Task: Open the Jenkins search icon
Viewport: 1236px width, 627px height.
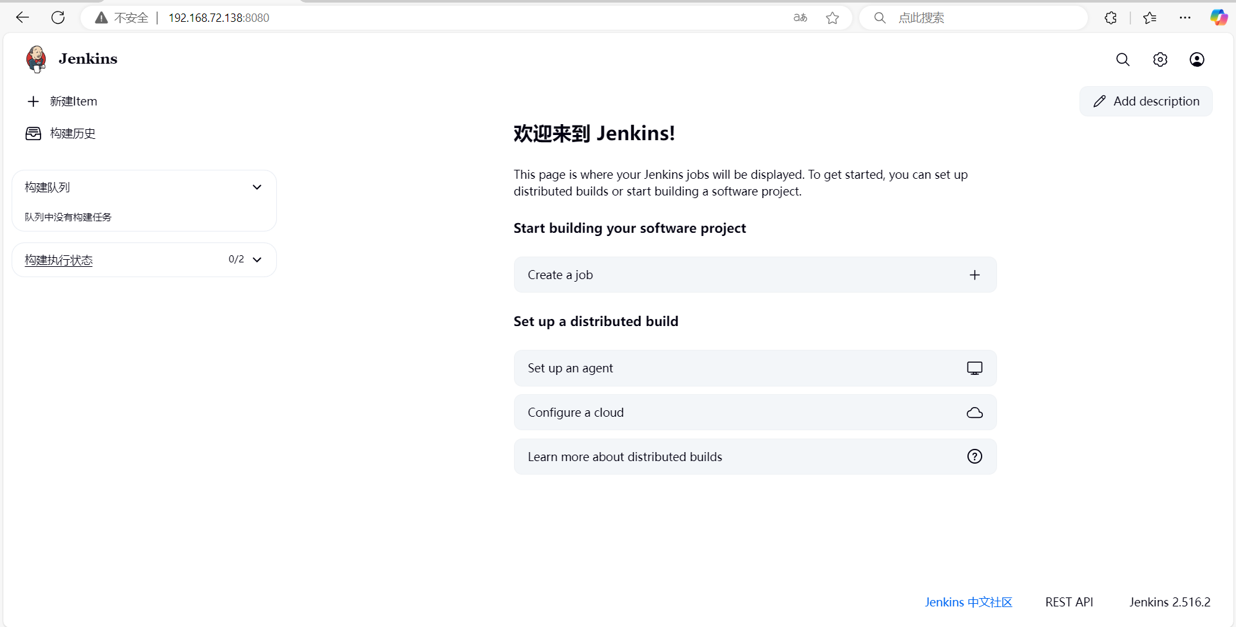Action: click(x=1123, y=60)
